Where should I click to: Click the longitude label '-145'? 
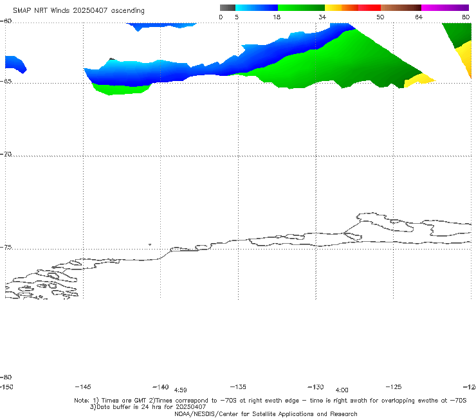[83, 386]
